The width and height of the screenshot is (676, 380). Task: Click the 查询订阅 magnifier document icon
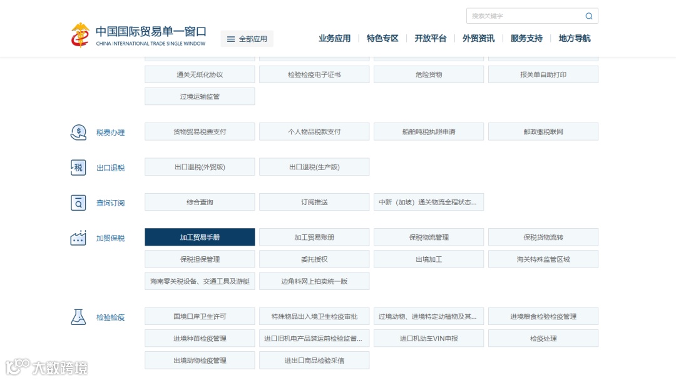point(78,202)
